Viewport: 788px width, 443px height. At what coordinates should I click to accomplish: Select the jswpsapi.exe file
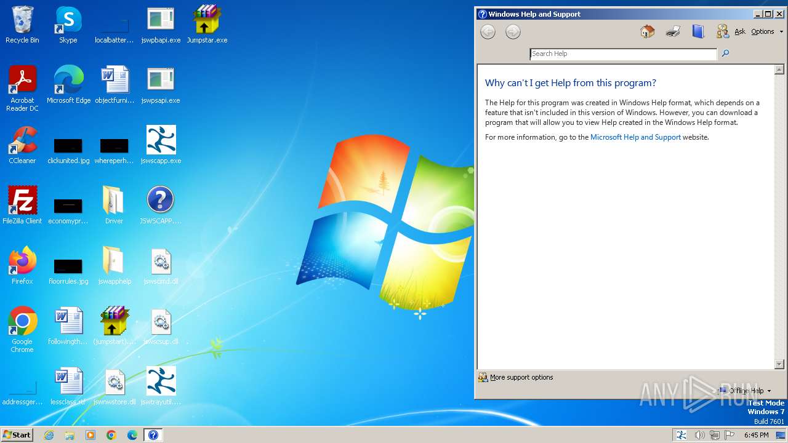click(x=161, y=85)
